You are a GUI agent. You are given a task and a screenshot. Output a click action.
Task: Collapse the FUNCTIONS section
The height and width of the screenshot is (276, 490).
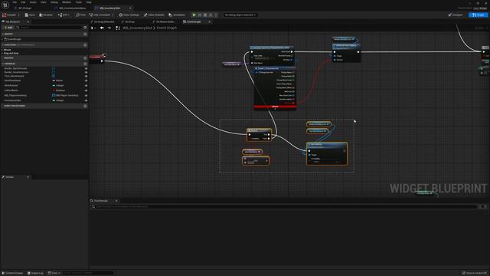[x=2, y=45]
